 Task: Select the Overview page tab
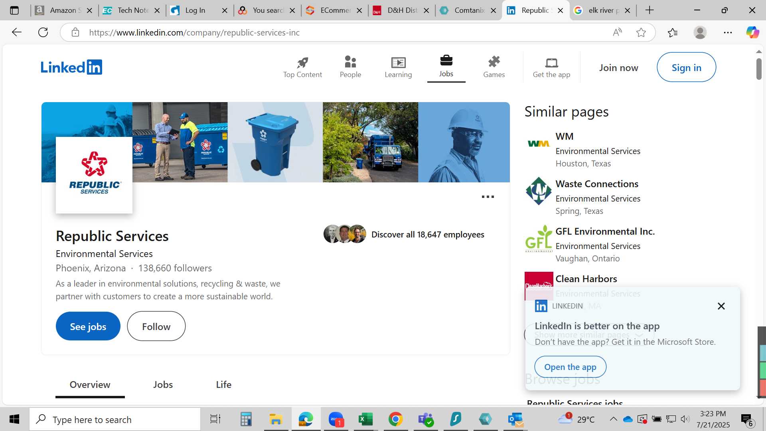point(90,385)
